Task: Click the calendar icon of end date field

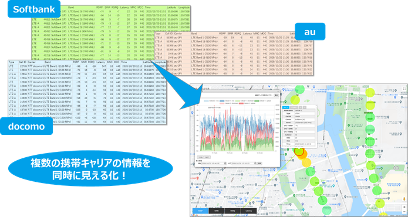Action: 255,163
